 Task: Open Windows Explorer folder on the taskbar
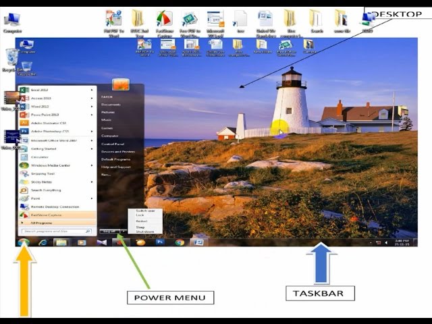pos(61,242)
